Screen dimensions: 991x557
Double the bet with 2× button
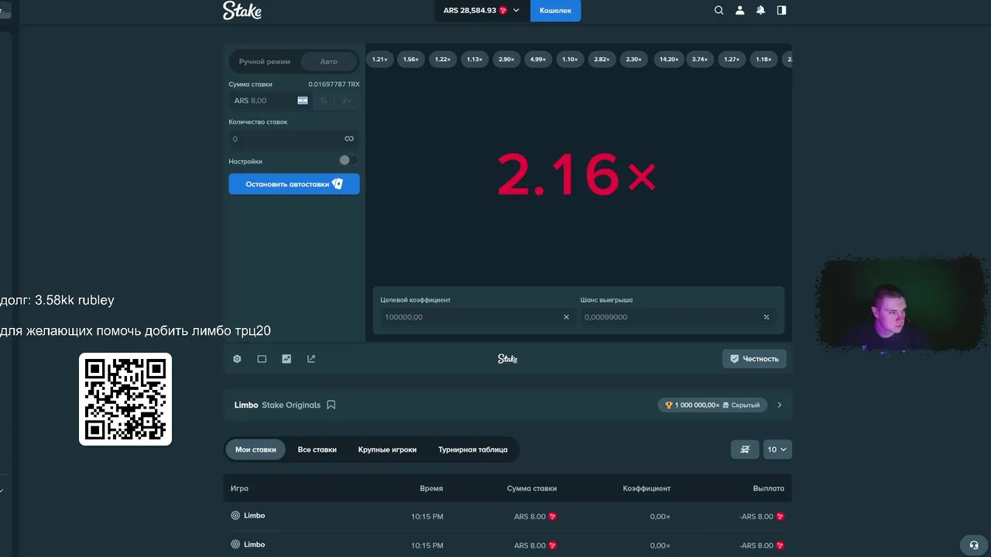tap(347, 101)
